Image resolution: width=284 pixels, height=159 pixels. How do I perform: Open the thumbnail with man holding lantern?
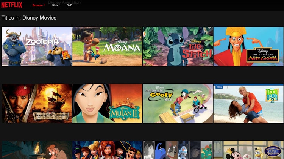37,150
